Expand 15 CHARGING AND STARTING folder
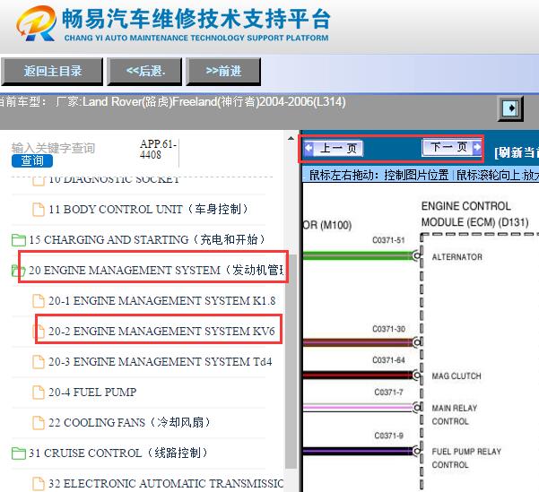 click(x=147, y=239)
